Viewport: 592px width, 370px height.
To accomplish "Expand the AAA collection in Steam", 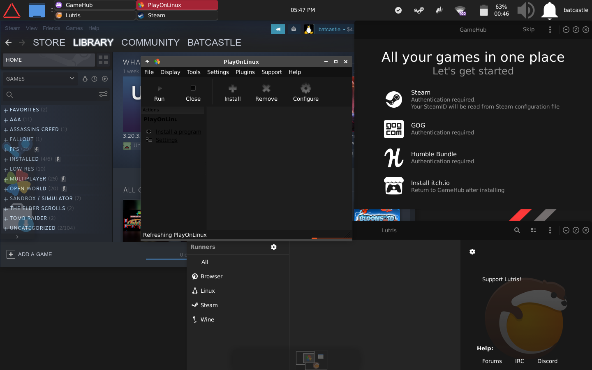I will pos(6,120).
